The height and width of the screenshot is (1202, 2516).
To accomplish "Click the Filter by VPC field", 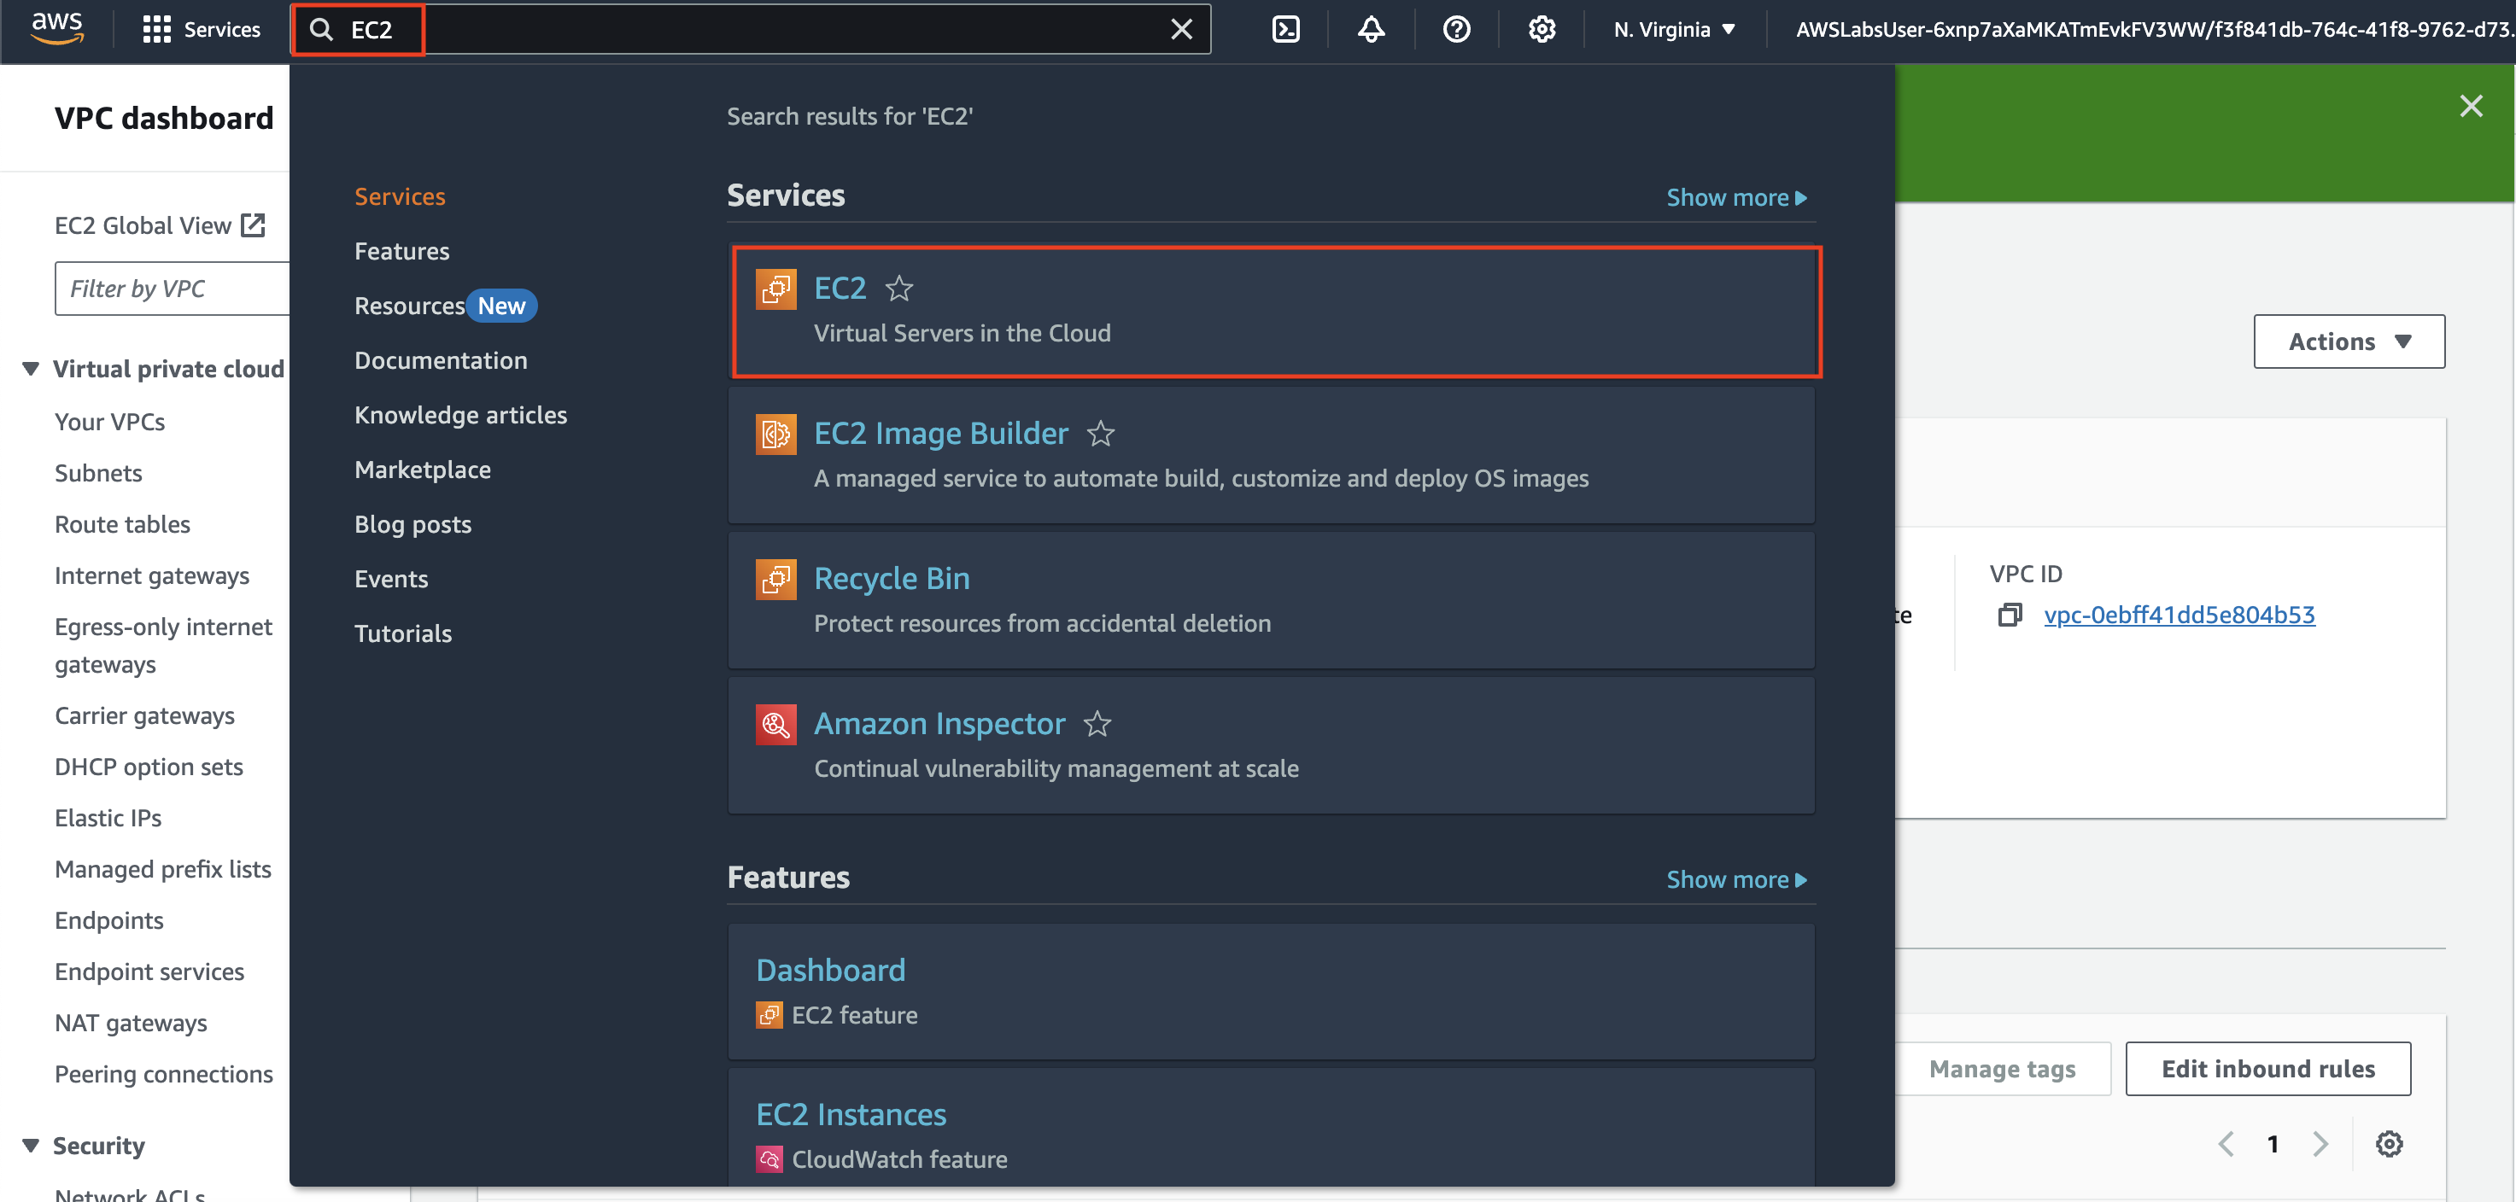I will pos(171,289).
